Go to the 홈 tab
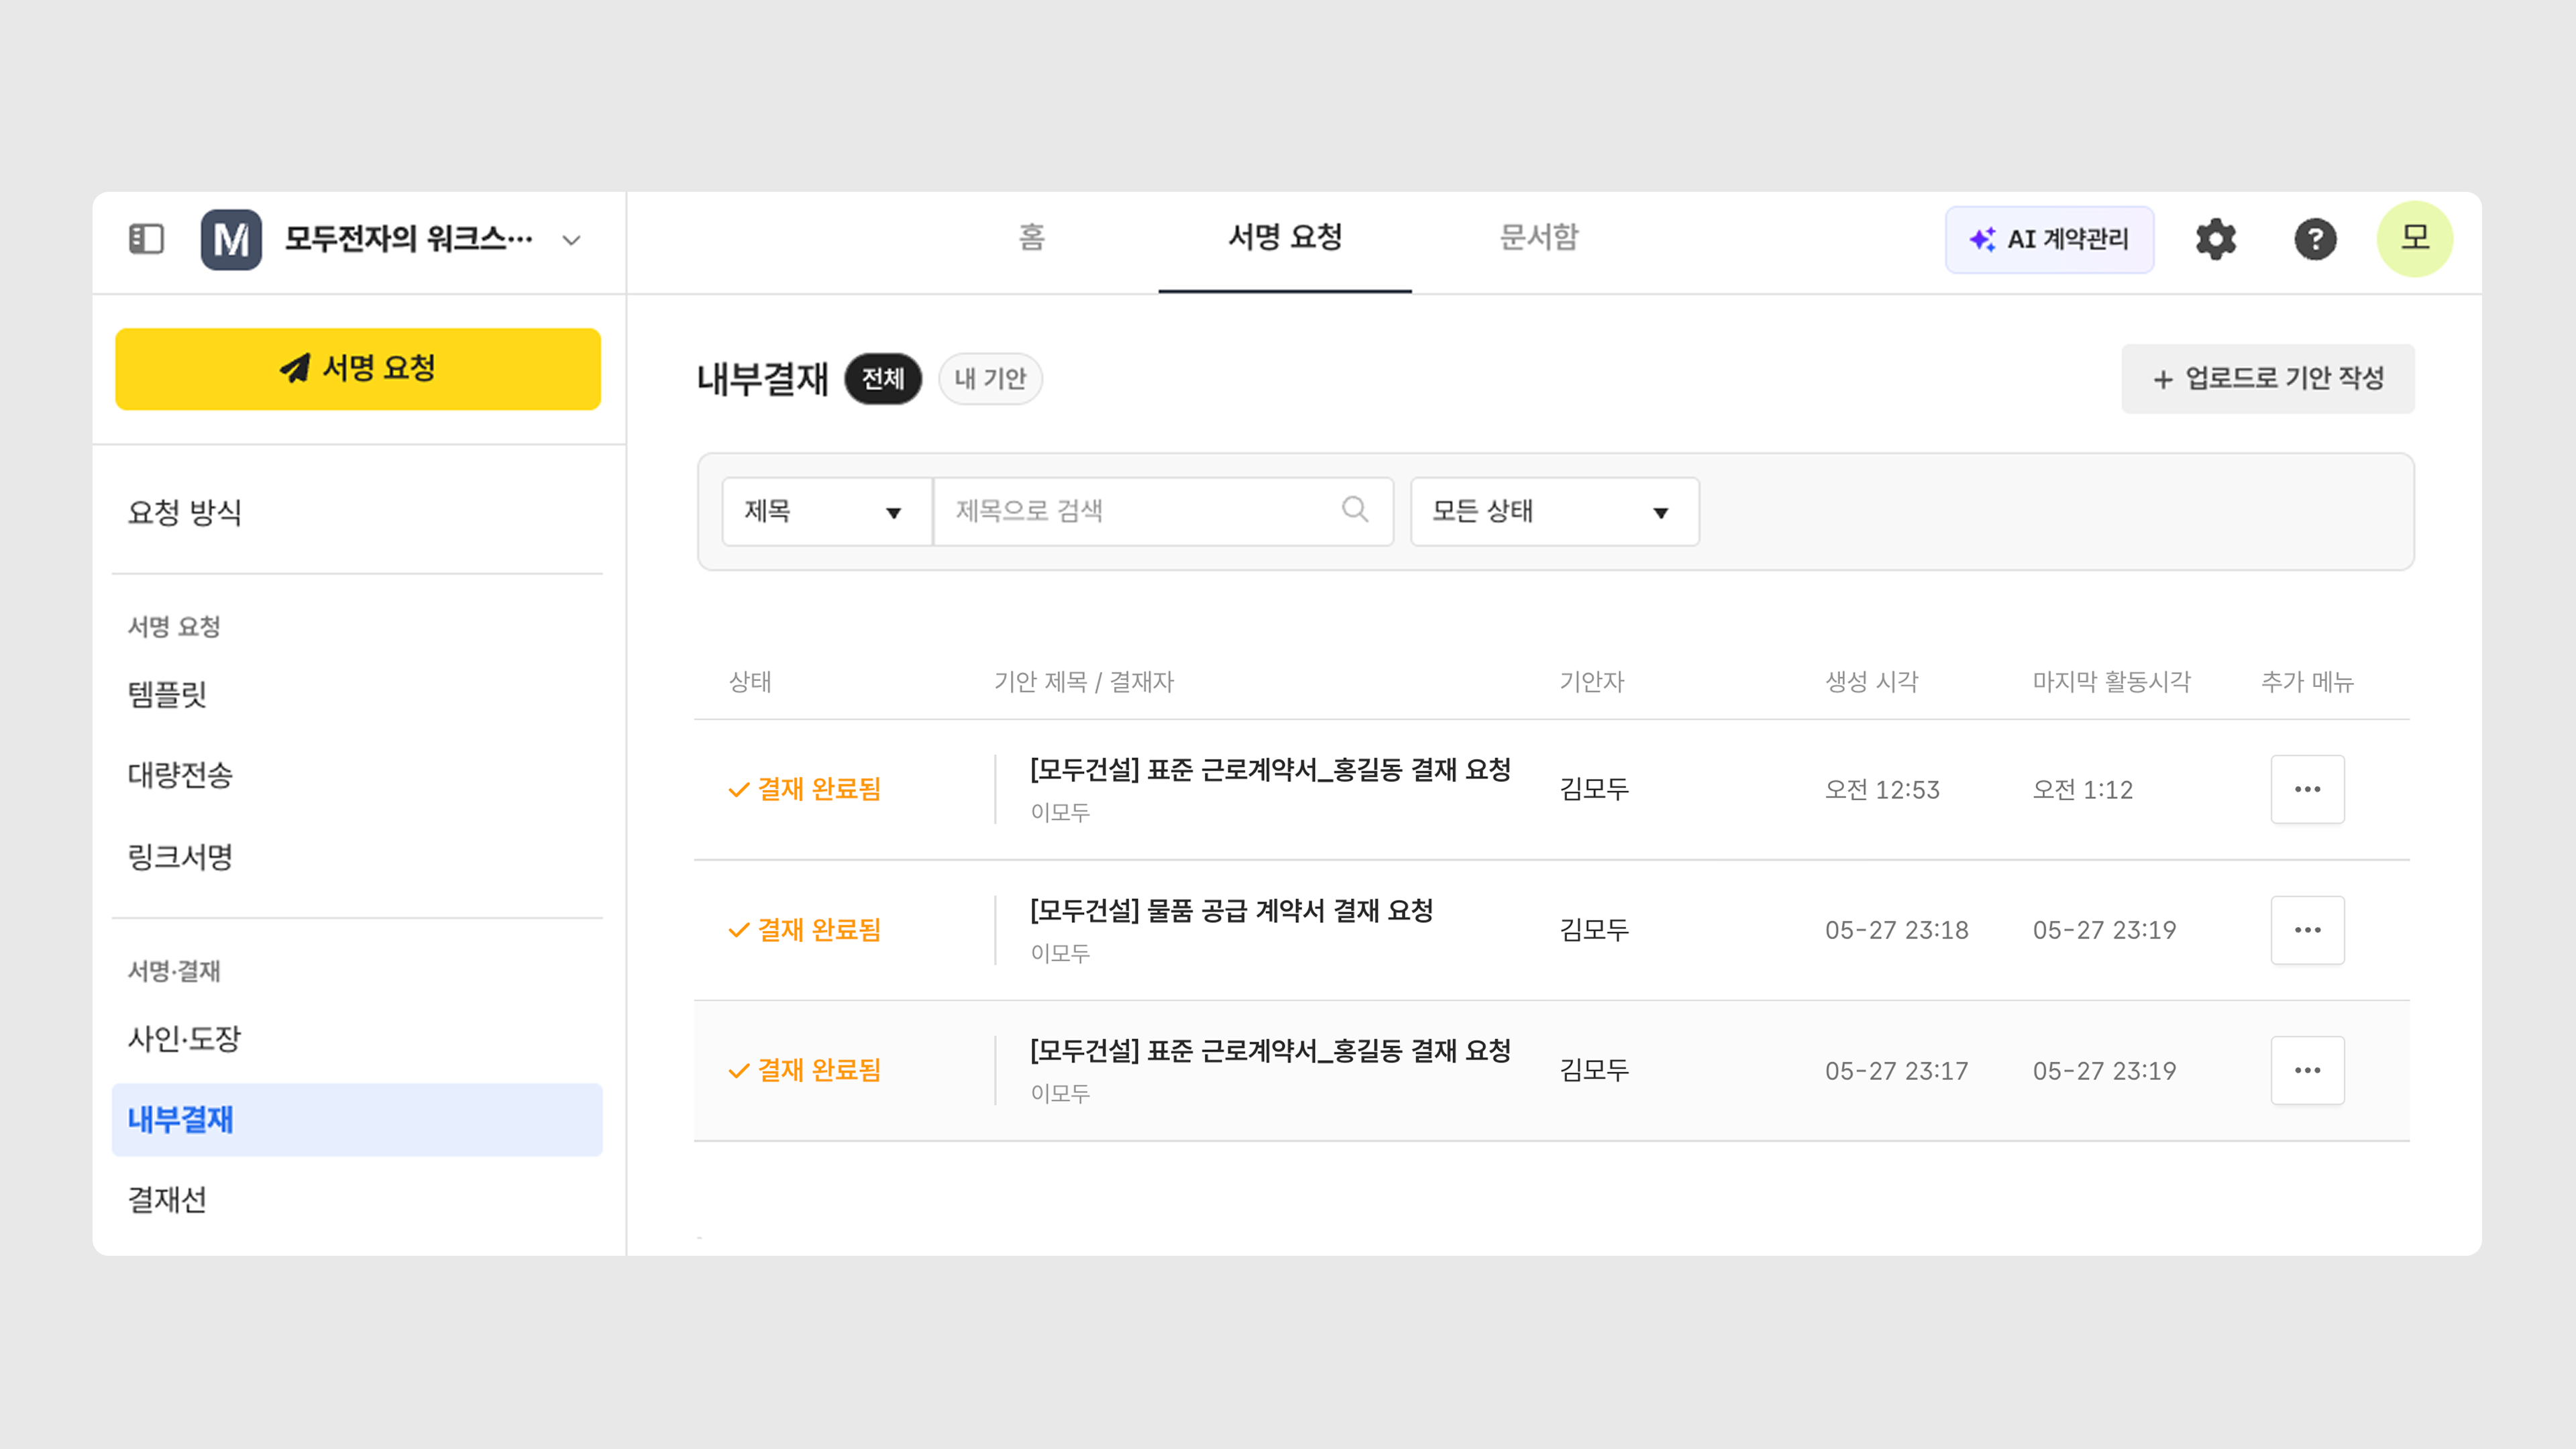The image size is (2576, 1449). tap(1031, 238)
